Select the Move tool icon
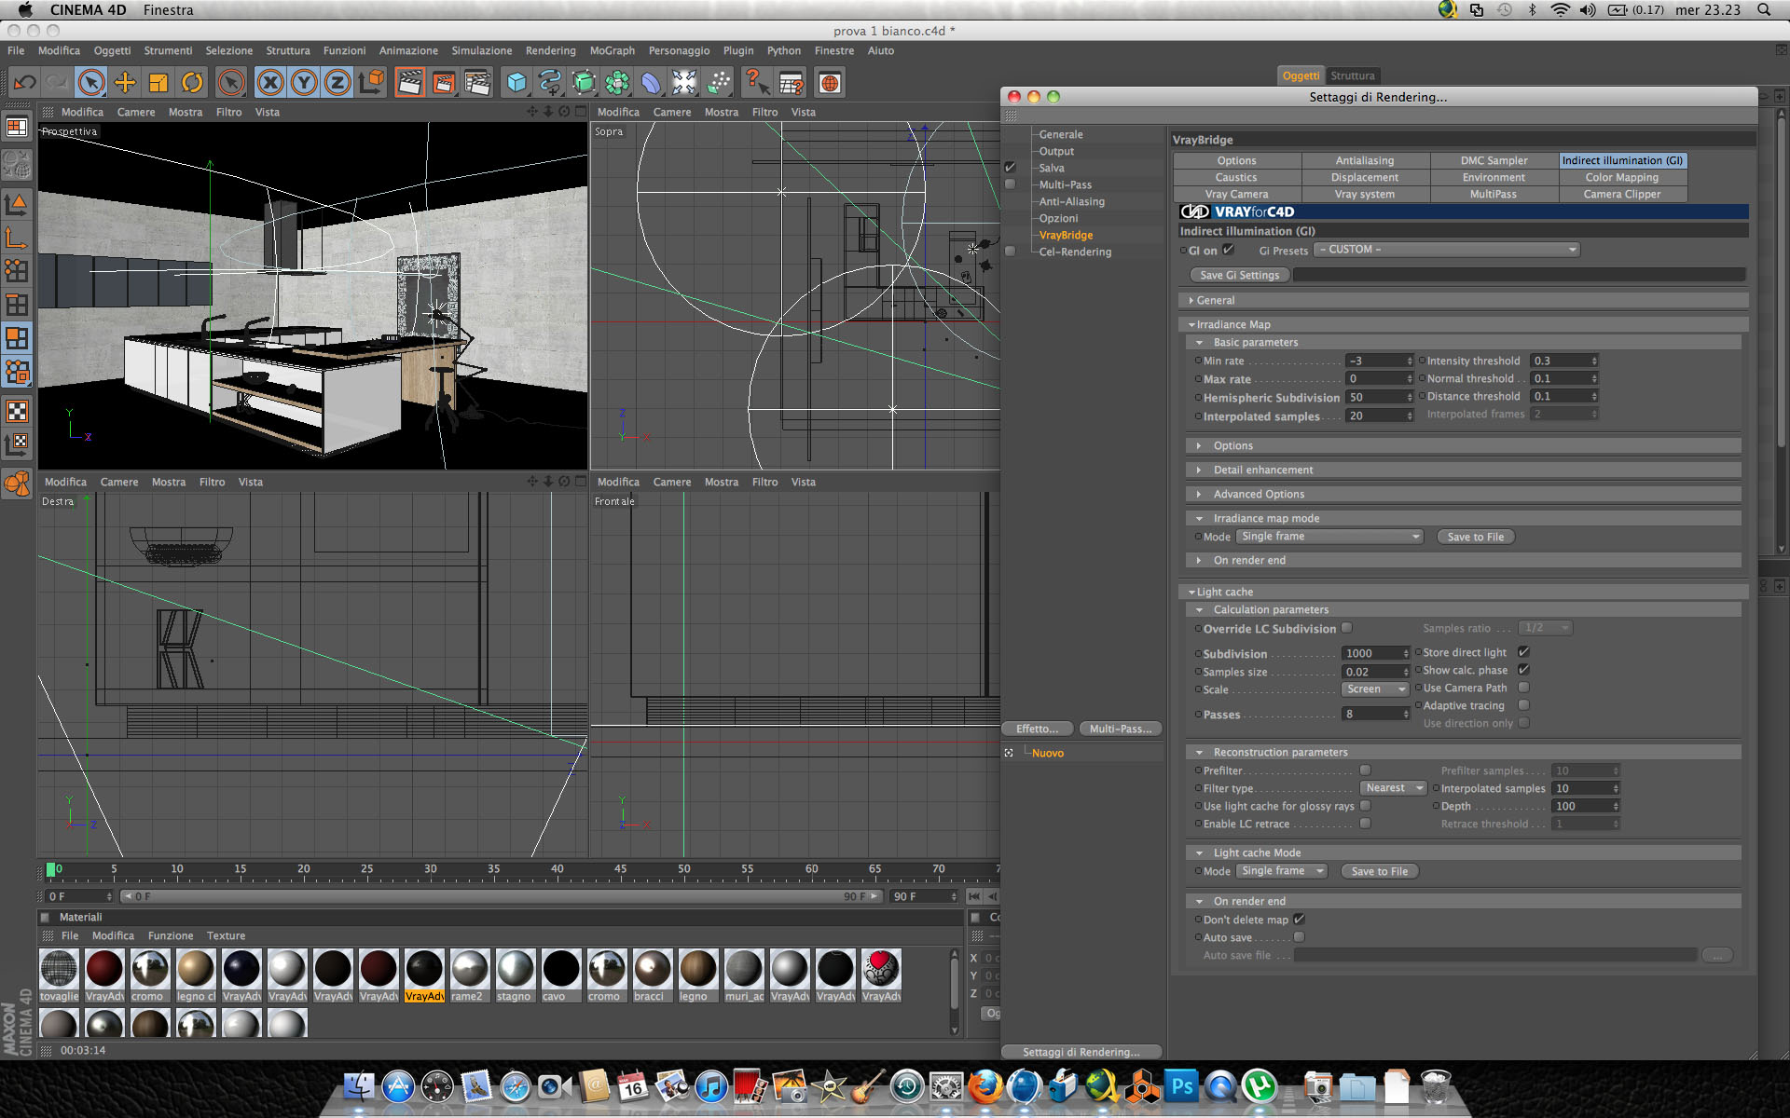The image size is (1790, 1118). (x=124, y=83)
